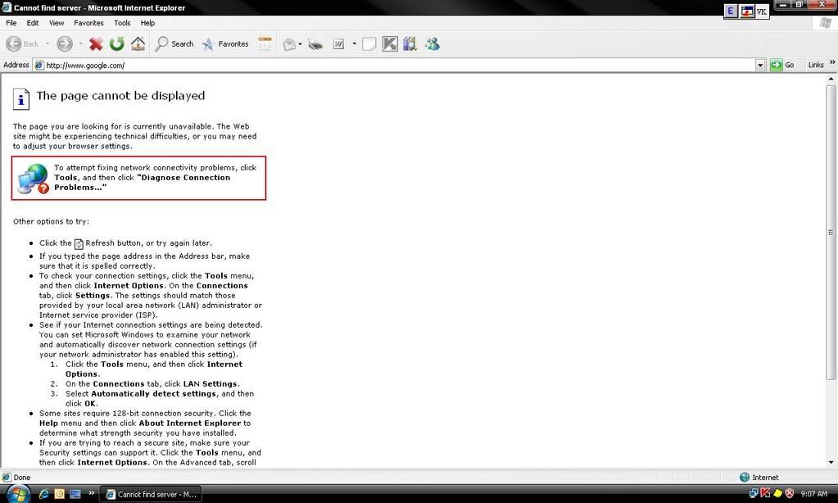Open the Mail button dropdown arrow
Image resolution: width=838 pixels, height=503 pixels.
coord(300,44)
